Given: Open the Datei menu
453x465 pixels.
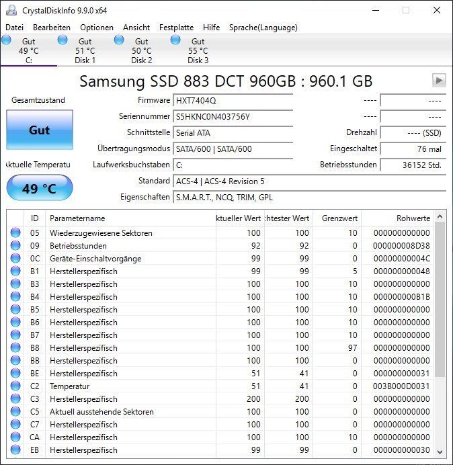Looking at the screenshot, I should tap(15, 28).
